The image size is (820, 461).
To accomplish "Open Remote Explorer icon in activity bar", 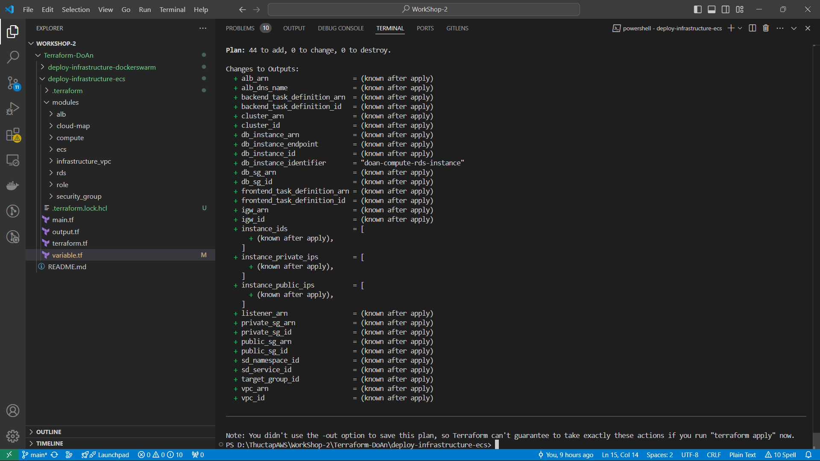I will point(13,160).
